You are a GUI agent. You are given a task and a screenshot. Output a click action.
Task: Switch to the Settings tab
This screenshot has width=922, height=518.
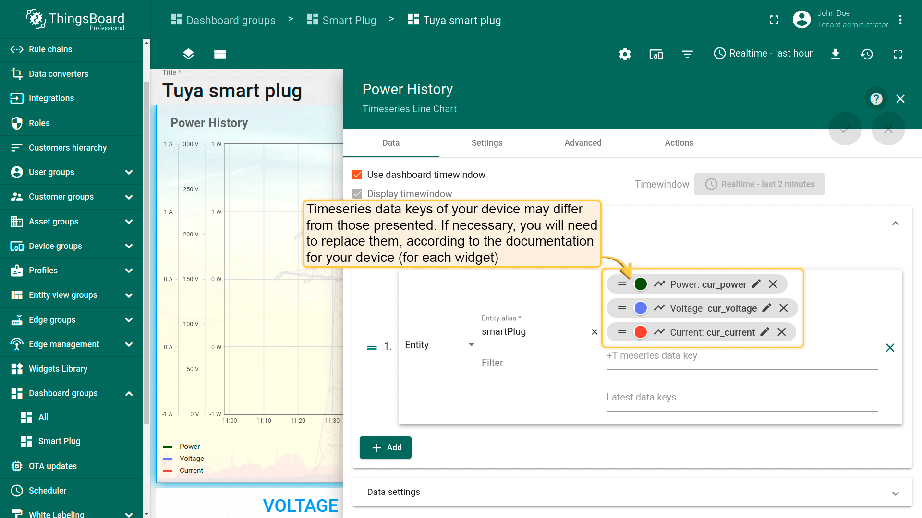pyautogui.click(x=486, y=143)
